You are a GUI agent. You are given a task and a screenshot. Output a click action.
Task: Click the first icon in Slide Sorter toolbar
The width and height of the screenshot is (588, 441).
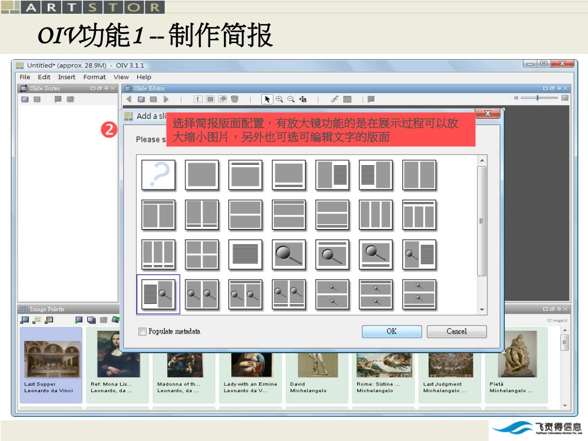(x=25, y=99)
